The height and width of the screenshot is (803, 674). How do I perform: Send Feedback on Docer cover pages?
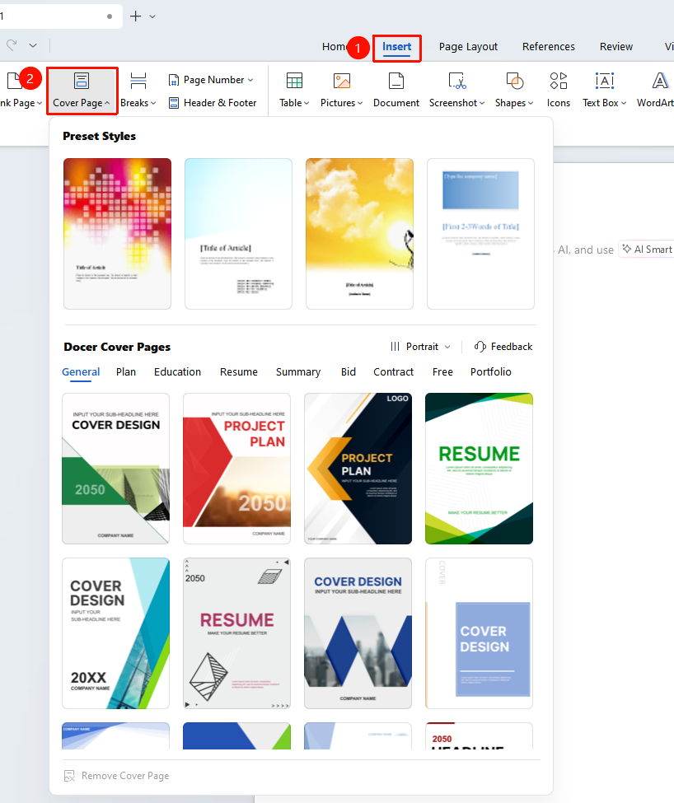pos(503,347)
